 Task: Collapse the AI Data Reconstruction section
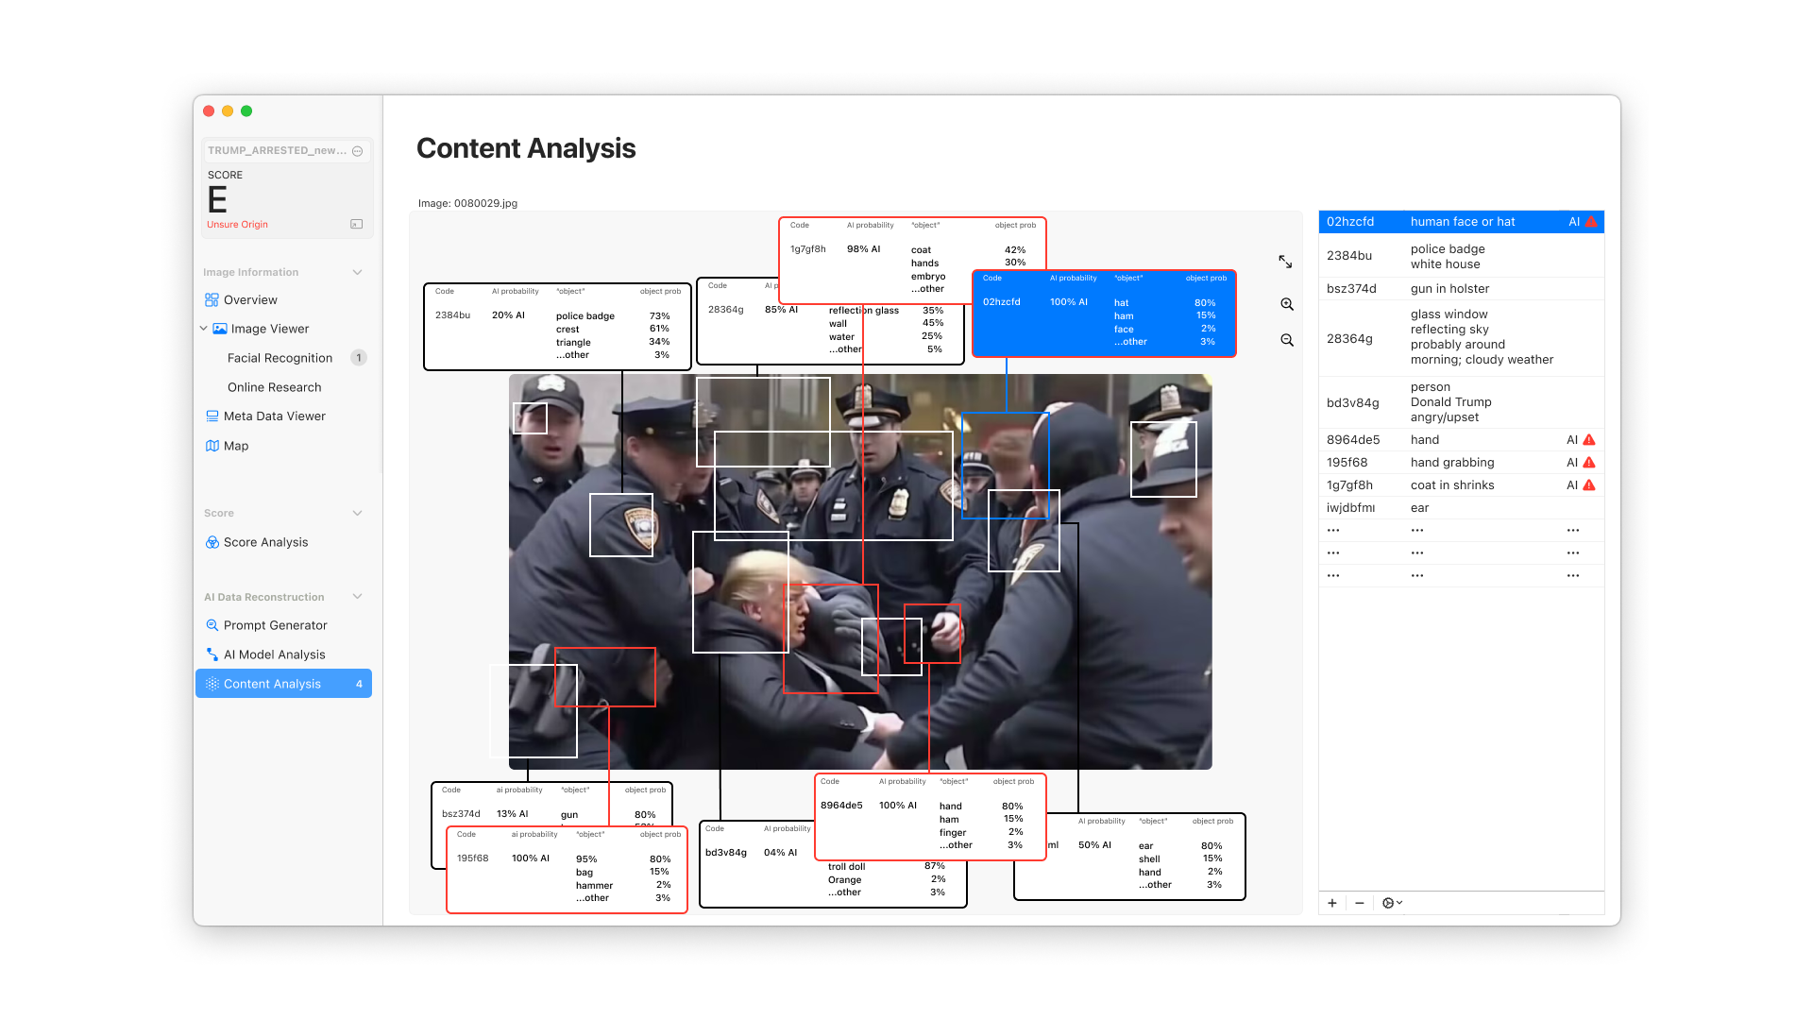pos(357,597)
